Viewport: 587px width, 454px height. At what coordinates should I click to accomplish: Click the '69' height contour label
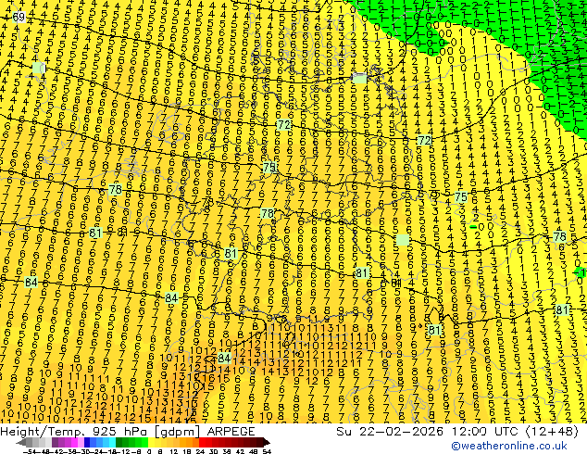19,18
